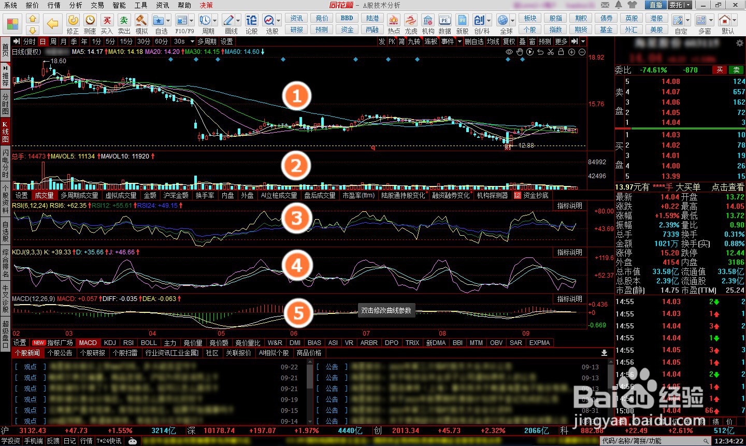Click the home grid icon in toolbar

click(12, 24)
